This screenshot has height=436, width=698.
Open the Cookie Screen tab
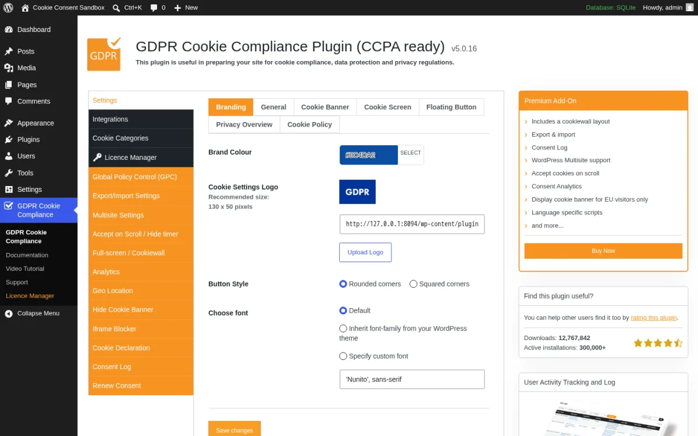click(387, 107)
